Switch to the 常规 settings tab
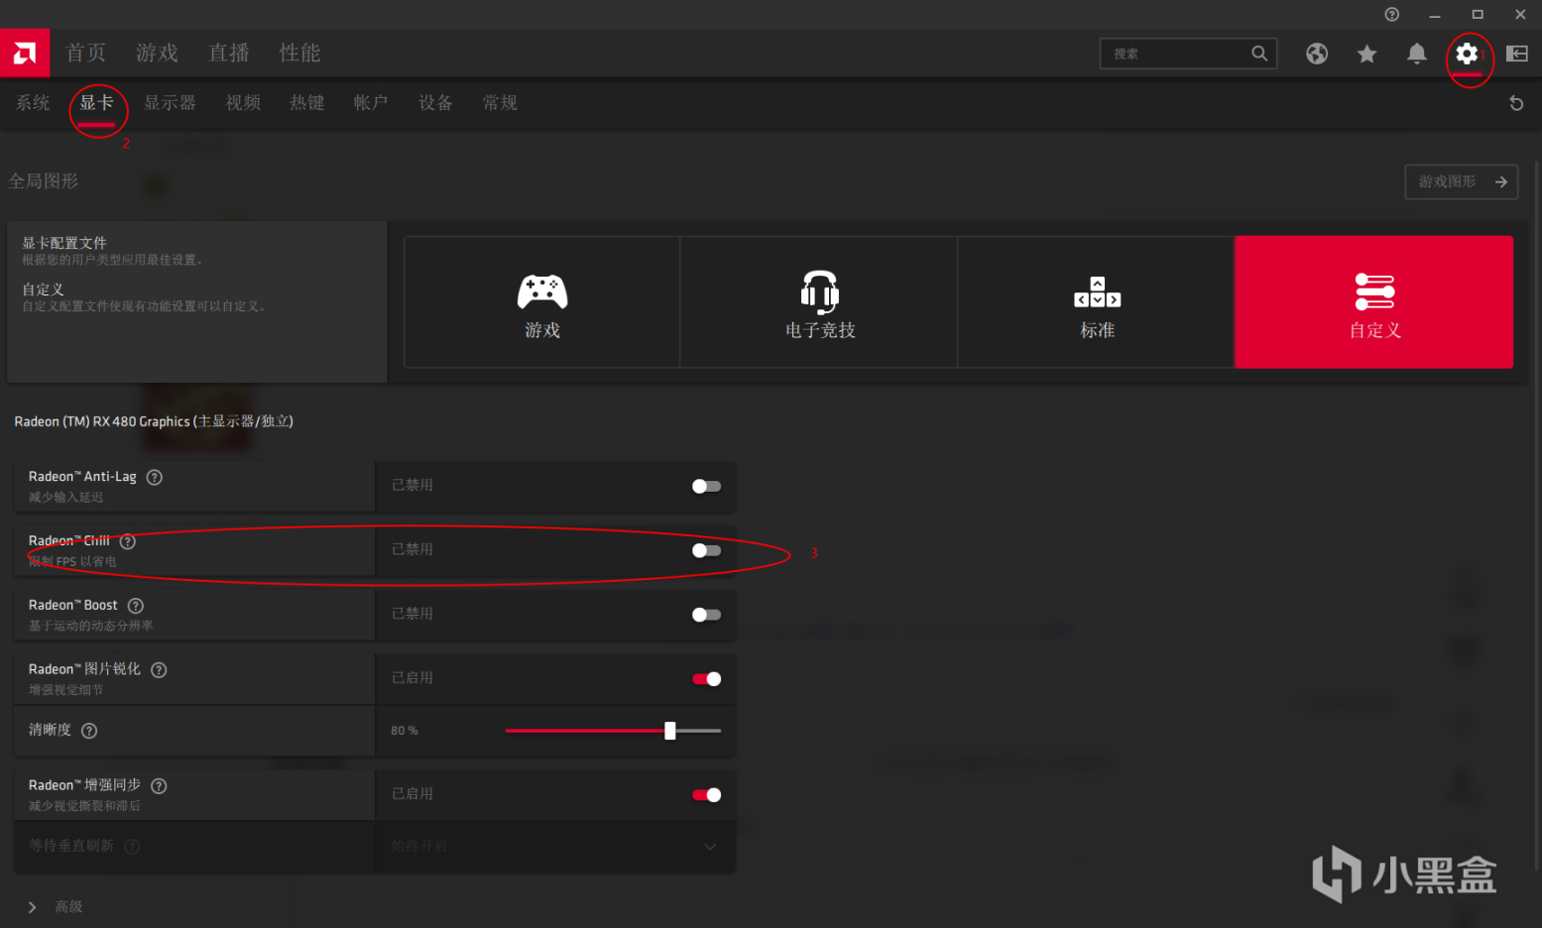The width and height of the screenshot is (1542, 928). 500,102
